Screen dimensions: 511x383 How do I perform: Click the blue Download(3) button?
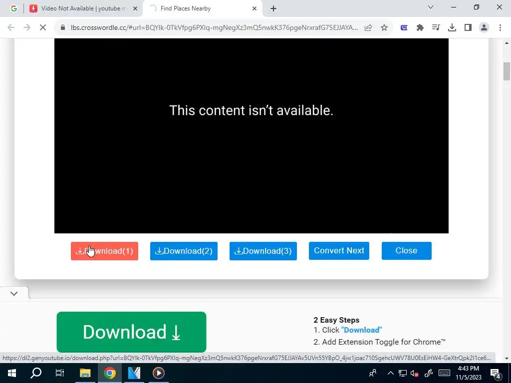[x=263, y=251]
